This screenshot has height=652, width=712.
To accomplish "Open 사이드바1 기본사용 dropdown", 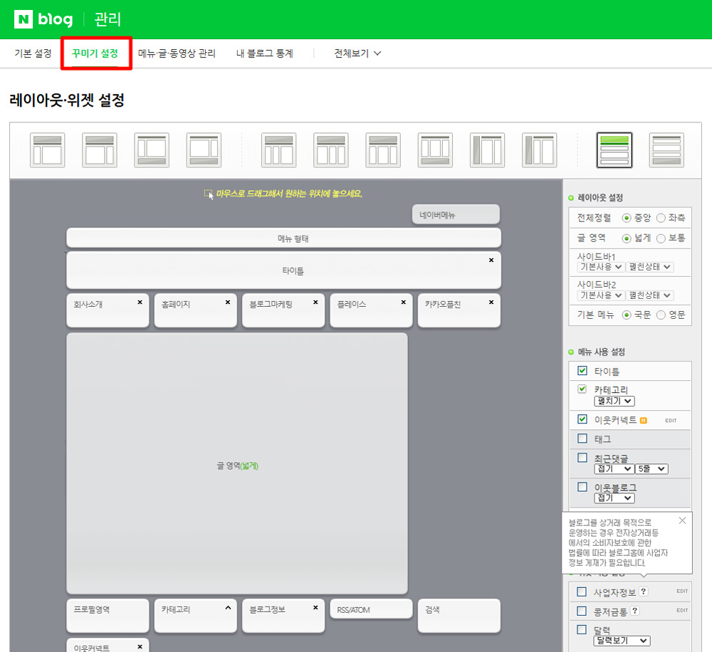I will (601, 267).
